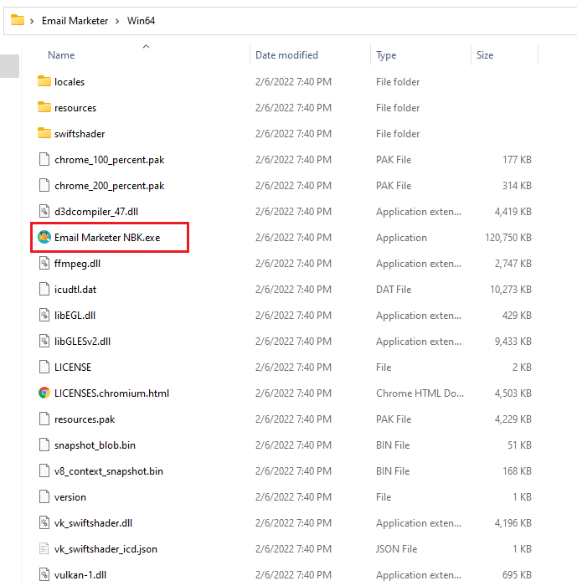Image resolution: width=577 pixels, height=586 pixels.
Task: Click the 120,750 KB size value
Action: pyautogui.click(x=507, y=237)
